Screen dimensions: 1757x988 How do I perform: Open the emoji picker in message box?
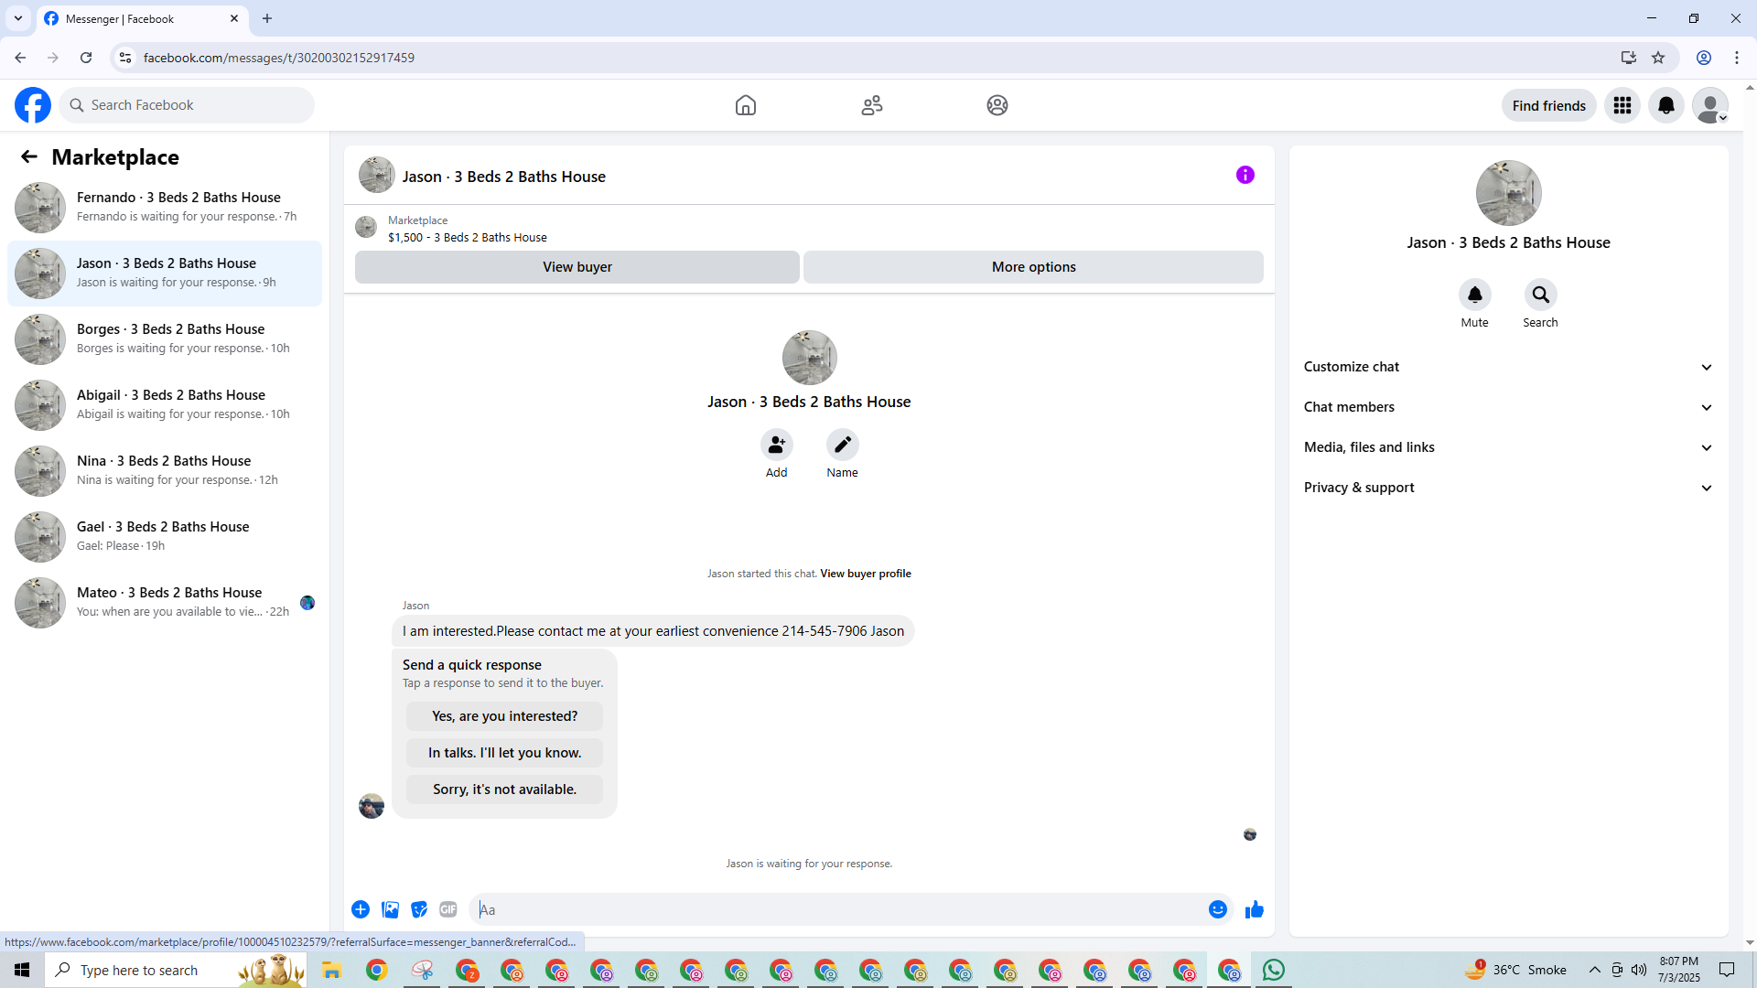[x=1217, y=909]
